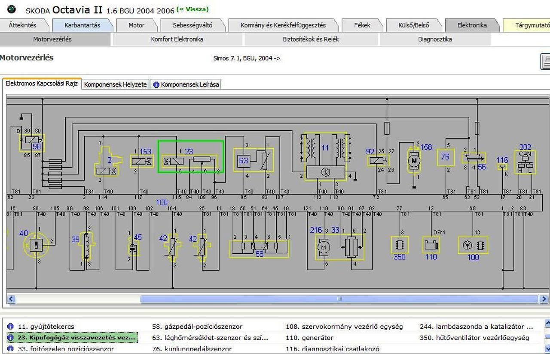Select generator component 110 symbol

pyautogui.click(x=431, y=245)
